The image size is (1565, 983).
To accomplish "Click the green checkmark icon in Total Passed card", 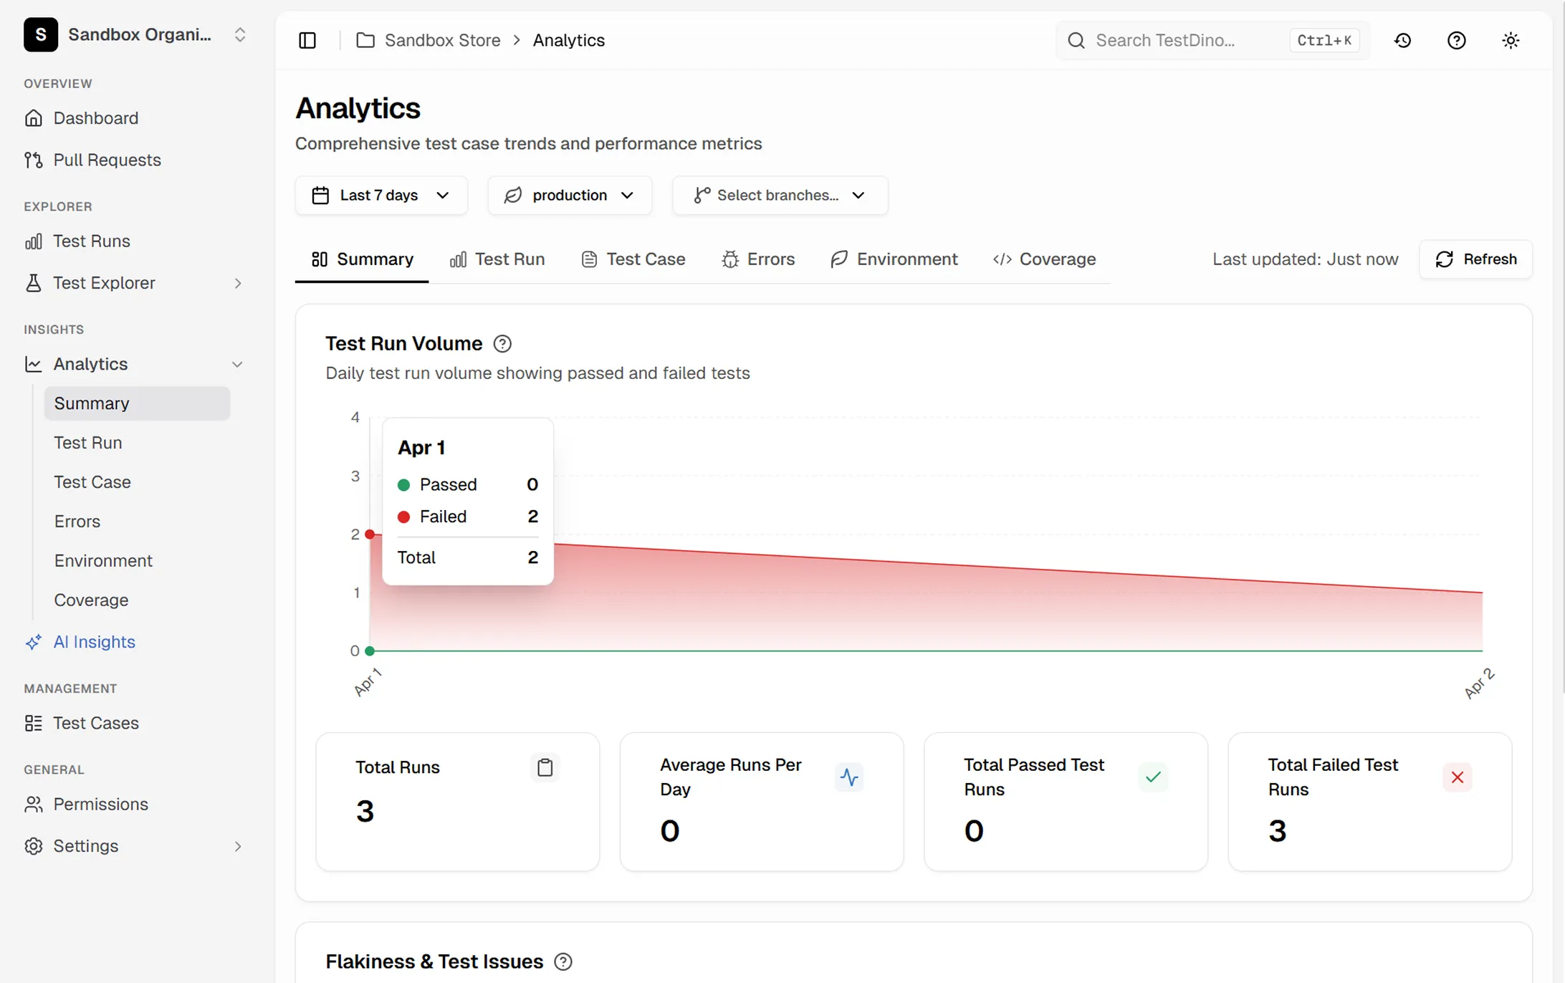I will (1153, 777).
